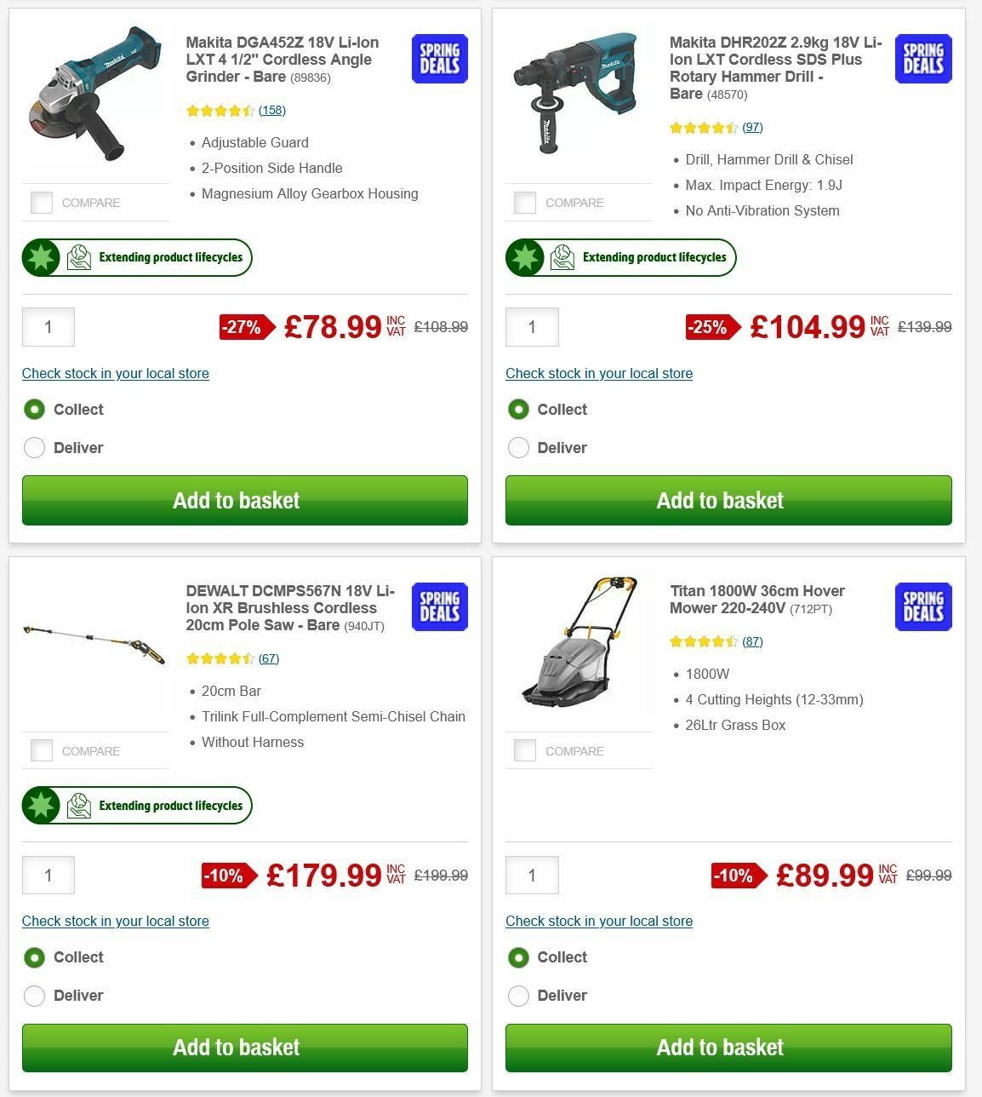Select Deliver for the DEWALT pole saw
The image size is (982, 1097).
click(34, 995)
